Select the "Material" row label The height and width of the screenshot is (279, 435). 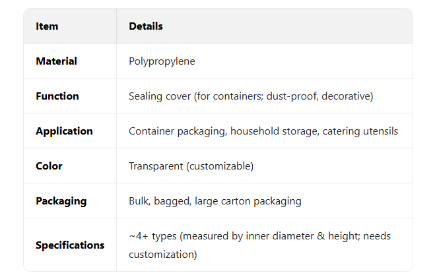point(56,61)
